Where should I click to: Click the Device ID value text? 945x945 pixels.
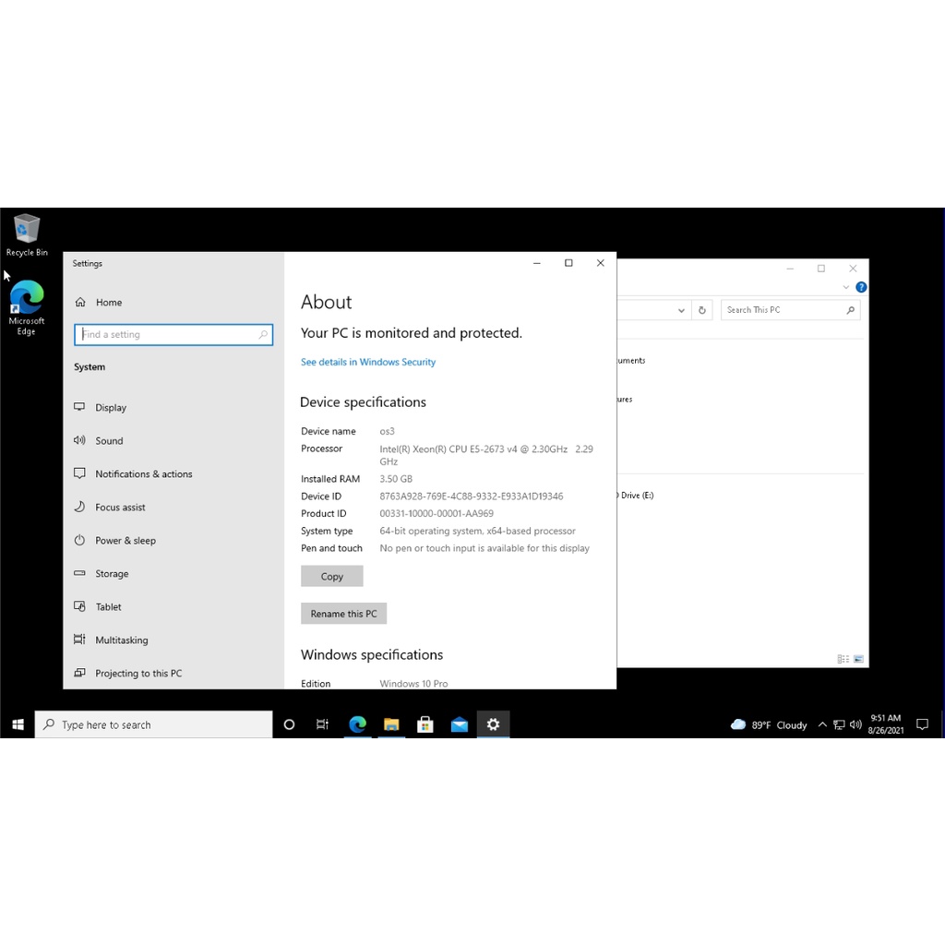tap(472, 496)
